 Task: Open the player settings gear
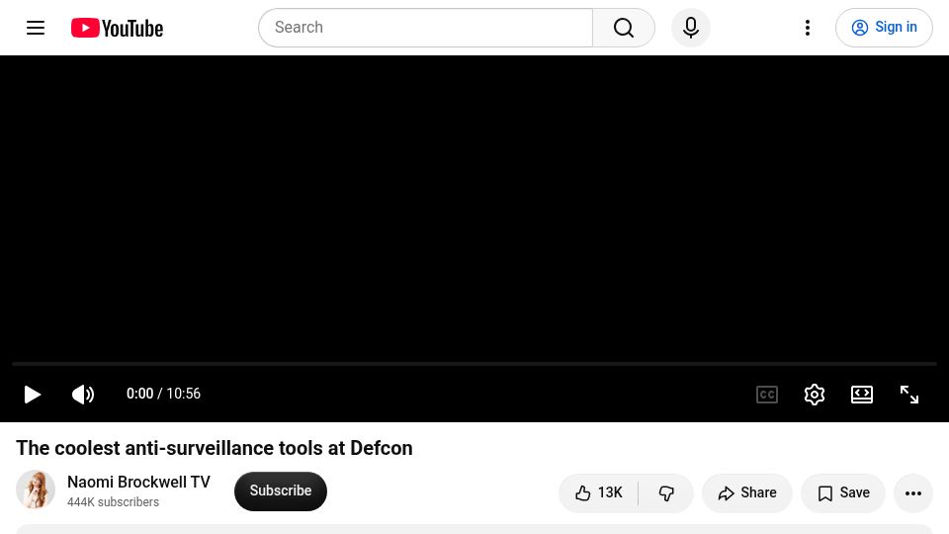(814, 395)
